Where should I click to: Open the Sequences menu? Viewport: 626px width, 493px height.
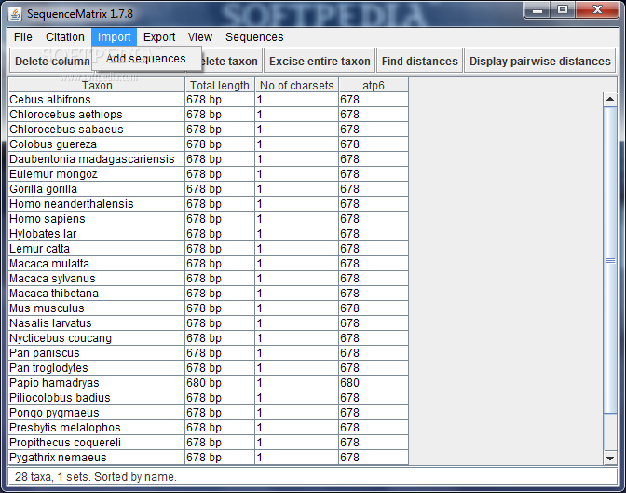[254, 37]
